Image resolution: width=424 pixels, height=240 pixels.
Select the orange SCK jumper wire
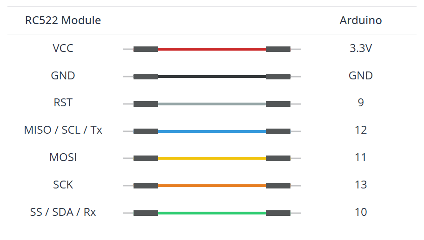[x=212, y=186]
